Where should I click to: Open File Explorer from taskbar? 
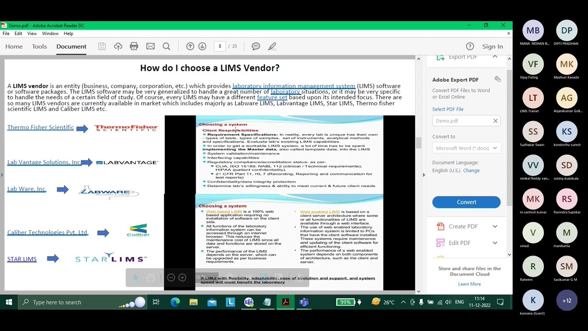click(x=193, y=302)
